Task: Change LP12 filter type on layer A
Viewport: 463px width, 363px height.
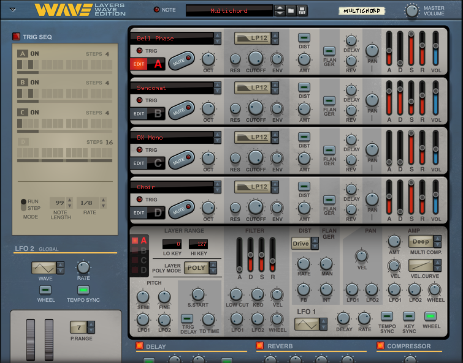Action: point(275,38)
